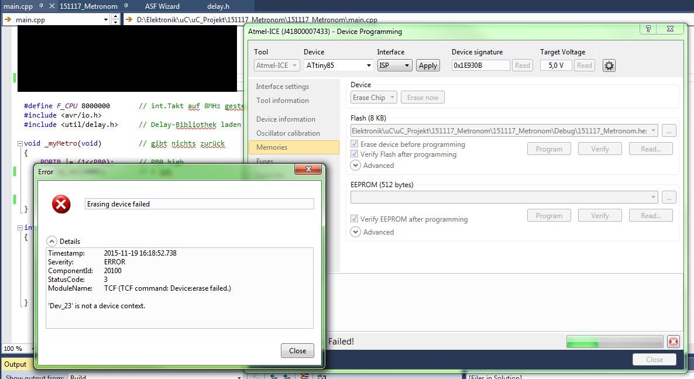Click the Erase now button
This screenshot has height=379, width=694.
point(422,97)
